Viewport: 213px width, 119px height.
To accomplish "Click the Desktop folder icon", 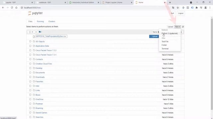I will click(x=34, y=68).
